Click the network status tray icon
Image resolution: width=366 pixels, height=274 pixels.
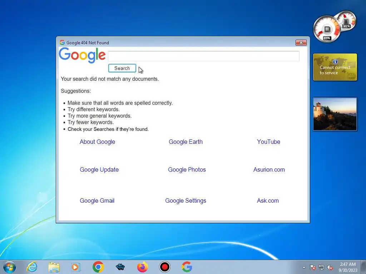pyautogui.click(x=321, y=267)
